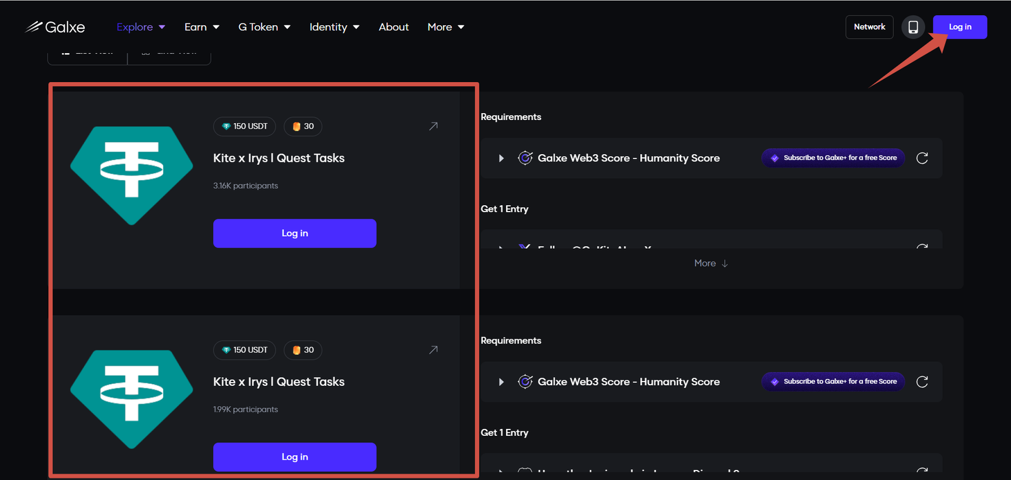This screenshot has width=1011, height=480.
Task: Click the Galxe logo in the header
Action: tap(55, 27)
